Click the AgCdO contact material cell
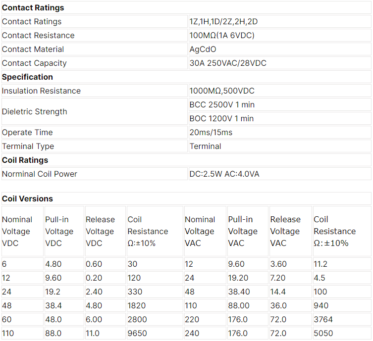Image resolution: width=373 pixels, height=341 pixels. pyautogui.click(x=280, y=49)
